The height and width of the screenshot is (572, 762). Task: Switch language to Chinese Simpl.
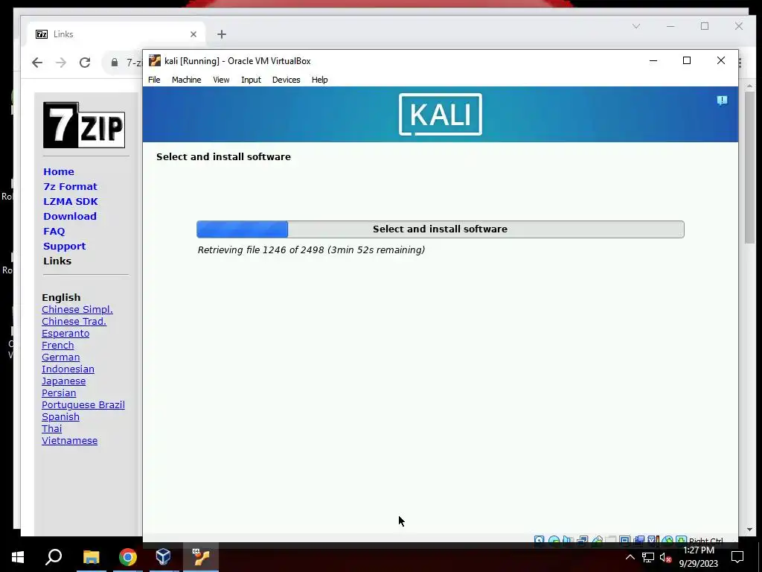pos(77,309)
